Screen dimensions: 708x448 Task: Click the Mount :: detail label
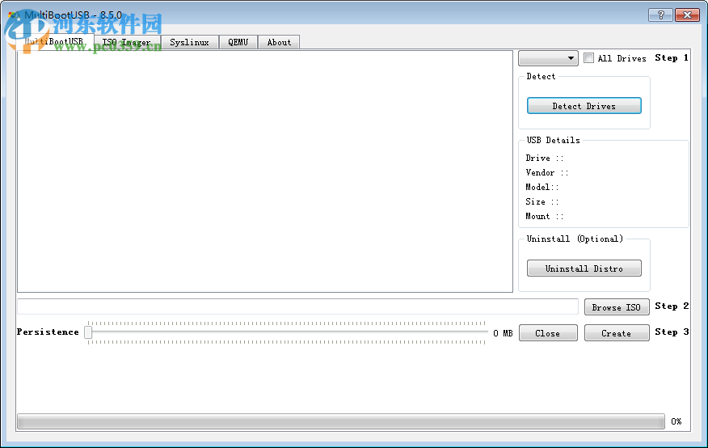tap(545, 216)
